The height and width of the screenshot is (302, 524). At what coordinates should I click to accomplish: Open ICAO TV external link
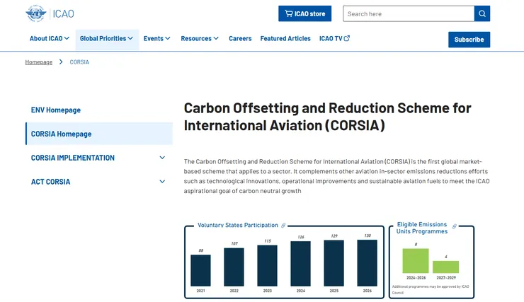pyautogui.click(x=334, y=39)
